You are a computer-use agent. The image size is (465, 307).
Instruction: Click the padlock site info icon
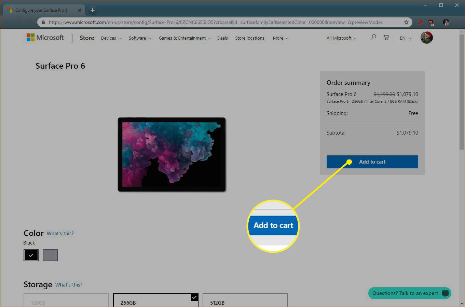coord(43,22)
